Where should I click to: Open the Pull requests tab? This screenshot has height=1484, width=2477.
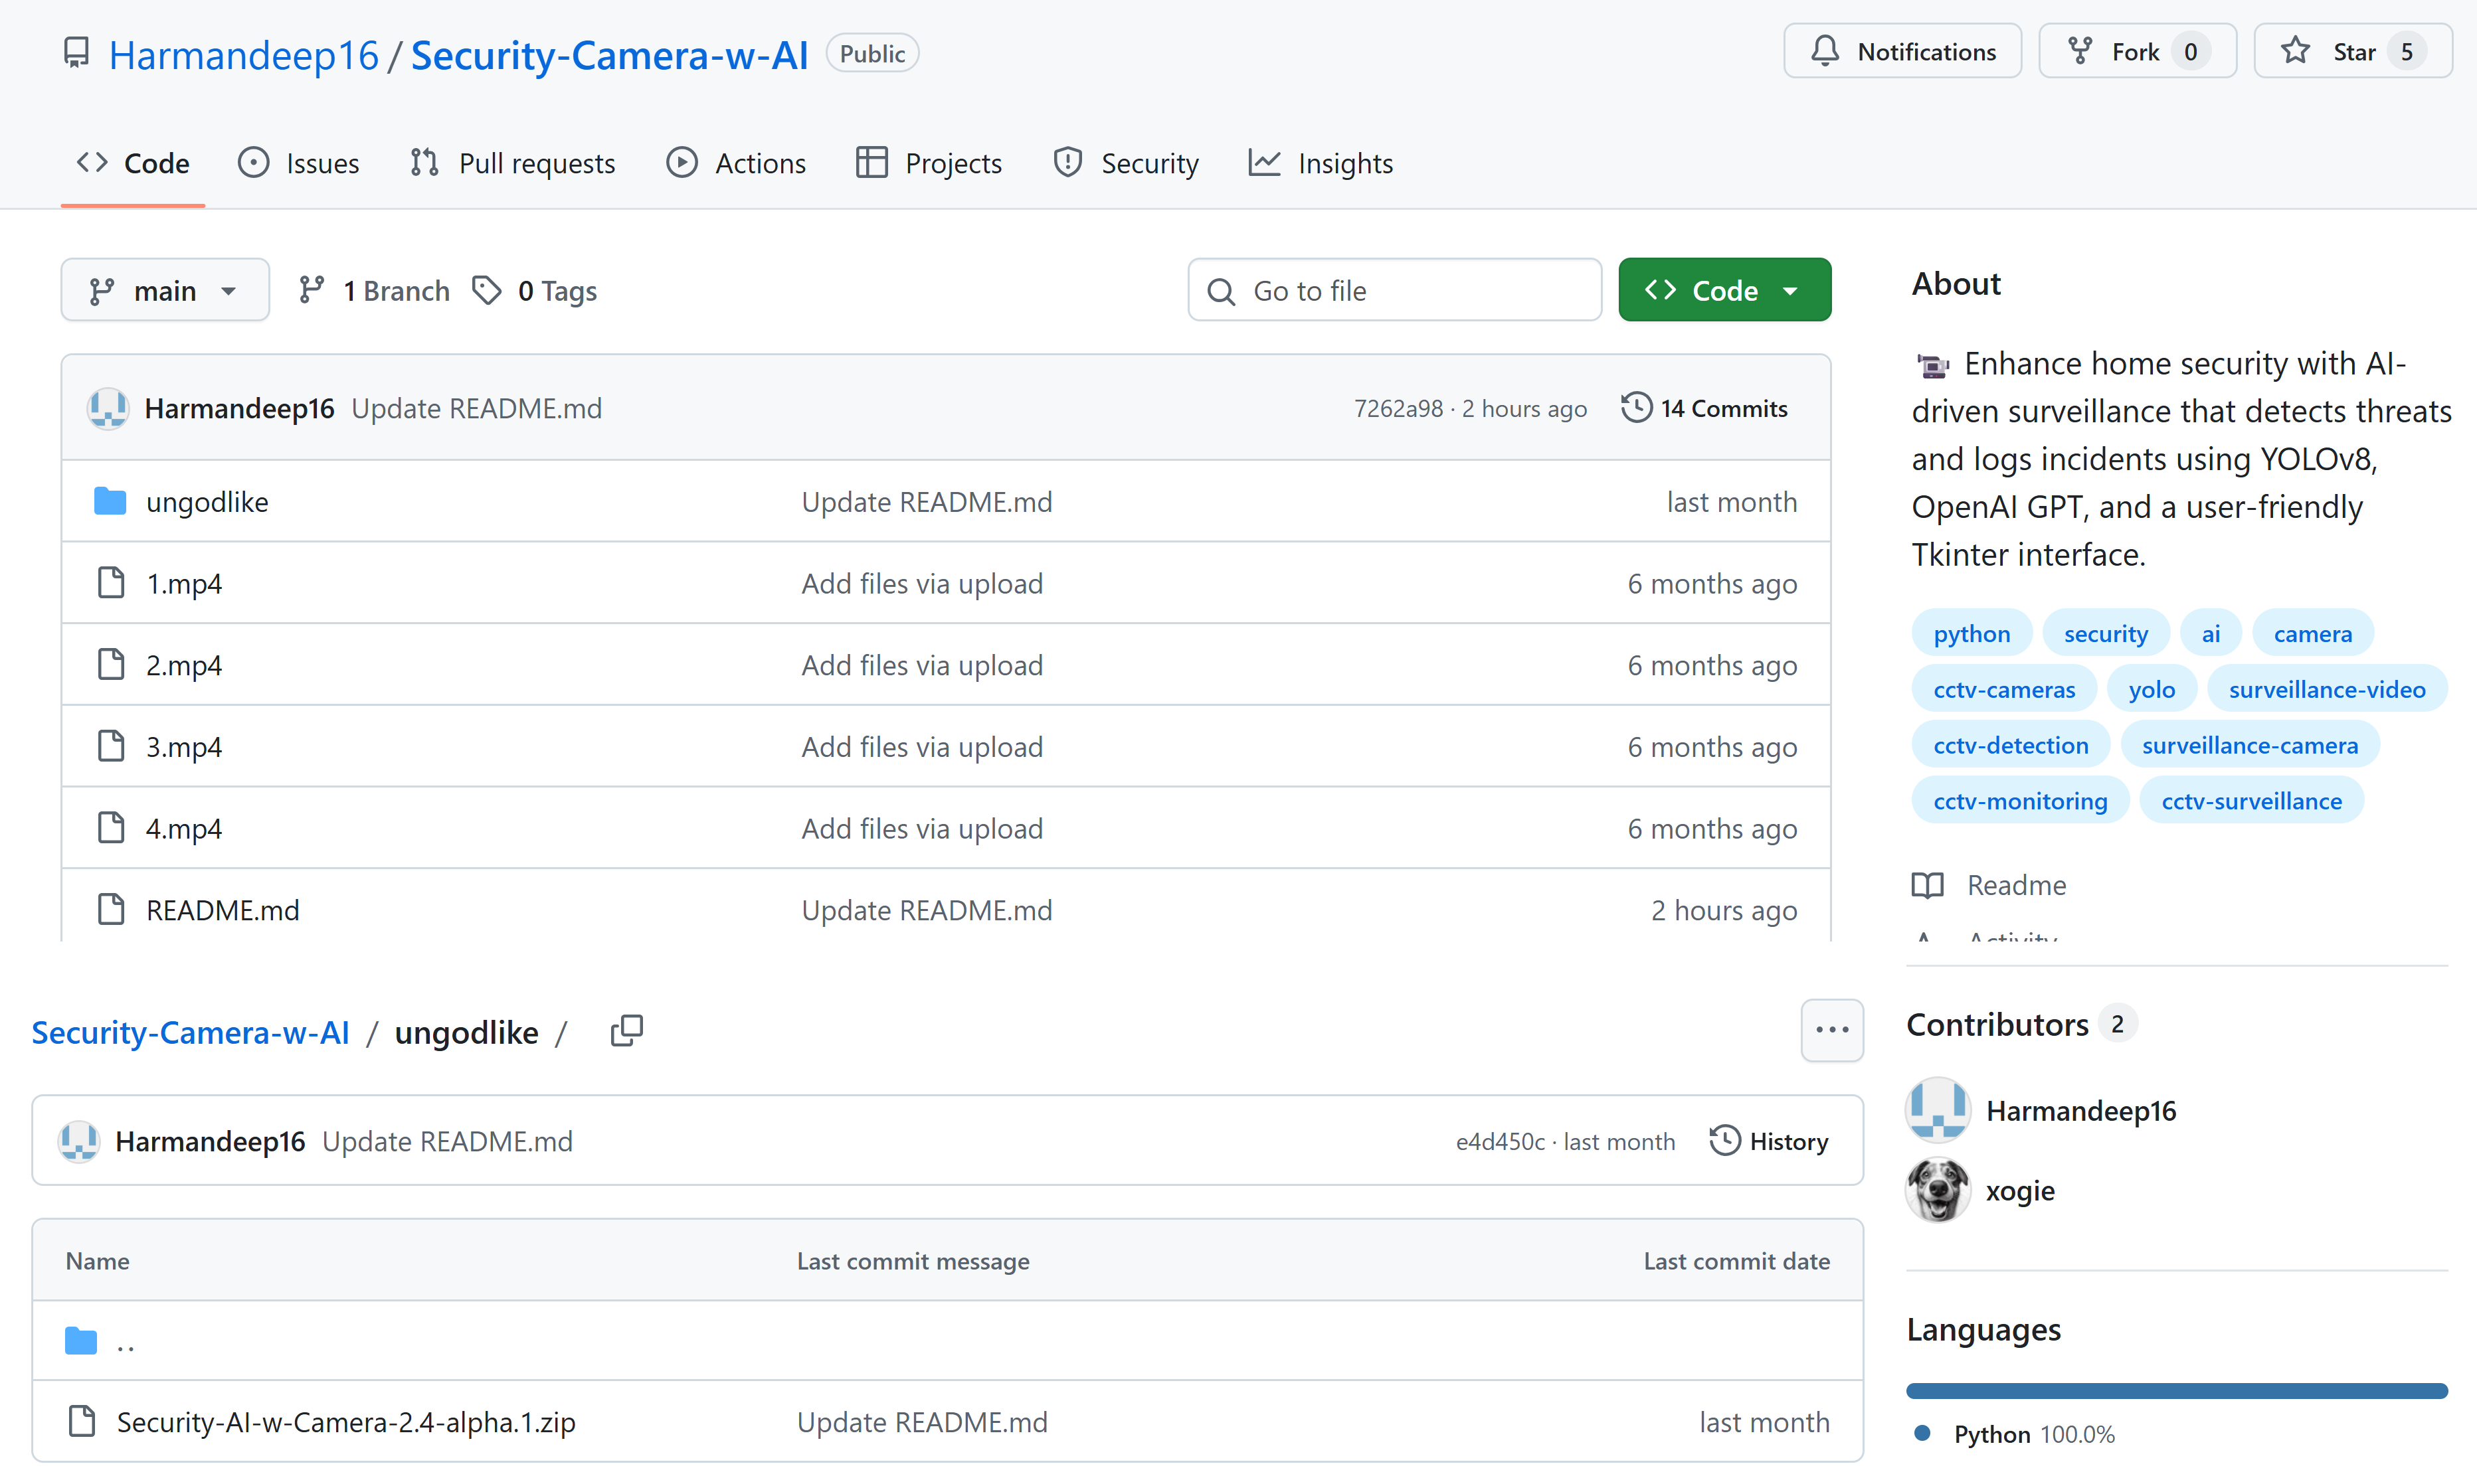tap(513, 163)
